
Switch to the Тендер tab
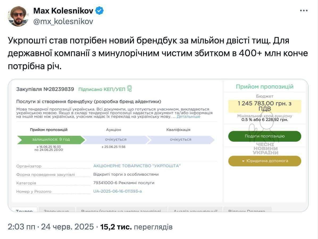tap(24, 211)
